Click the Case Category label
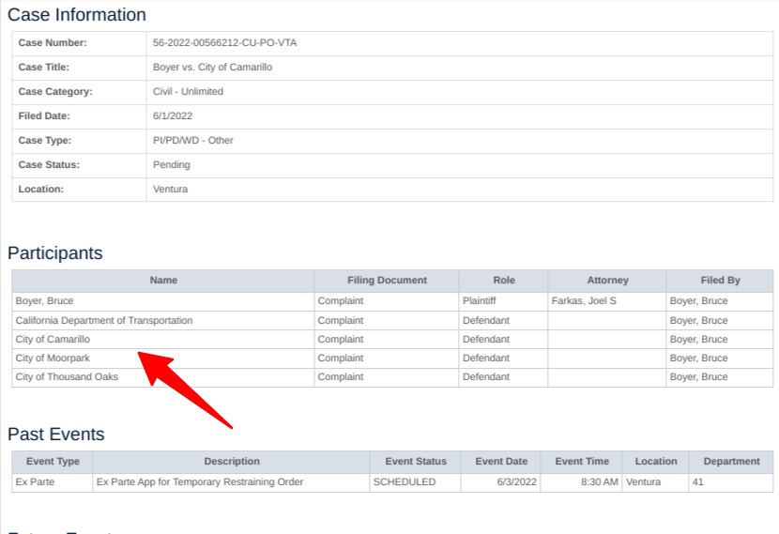779x534 pixels. pos(55,91)
